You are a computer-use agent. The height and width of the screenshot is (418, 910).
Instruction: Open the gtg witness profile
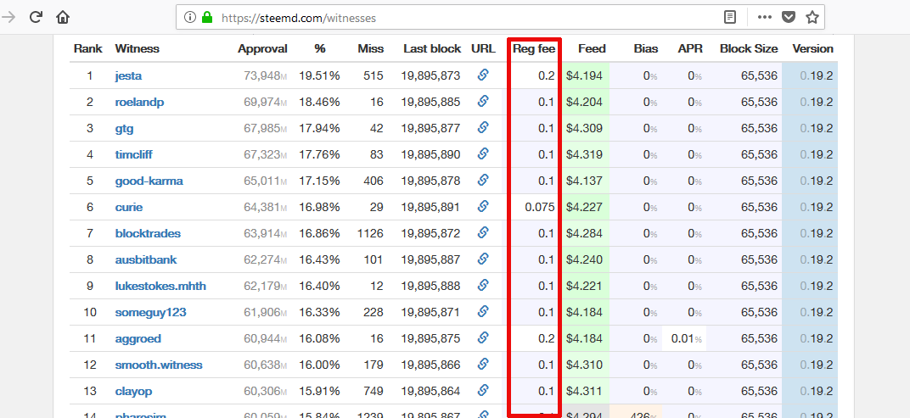(124, 129)
